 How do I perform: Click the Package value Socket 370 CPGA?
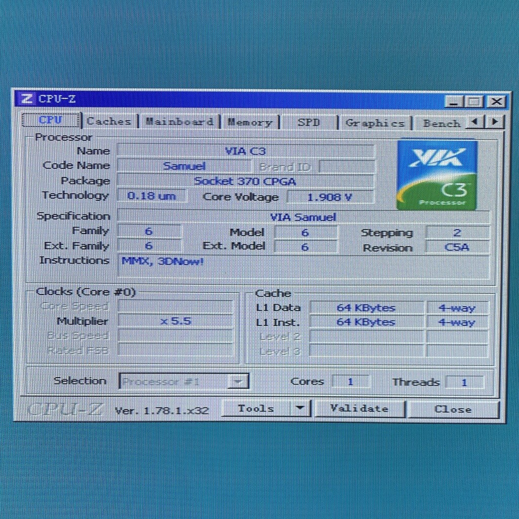pos(245,181)
